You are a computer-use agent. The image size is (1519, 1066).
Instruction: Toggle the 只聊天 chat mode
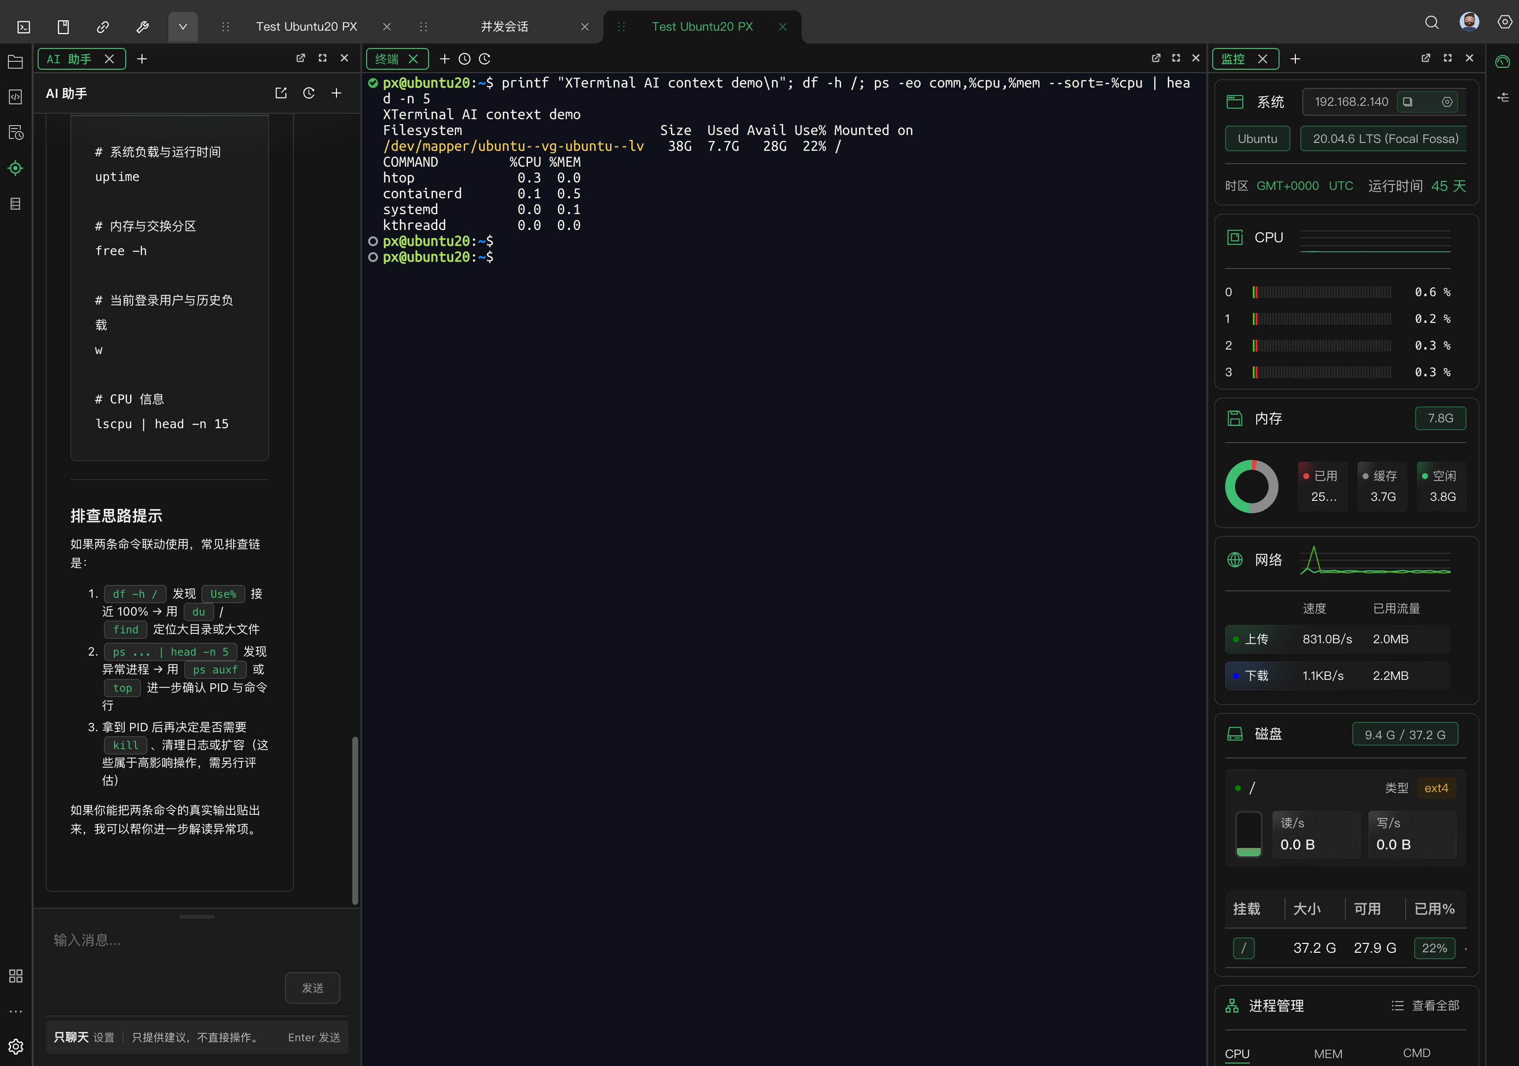click(71, 1037)
